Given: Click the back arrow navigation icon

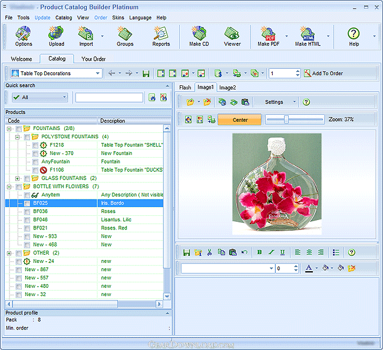Looking at the screenshot, I should [111, 73].
